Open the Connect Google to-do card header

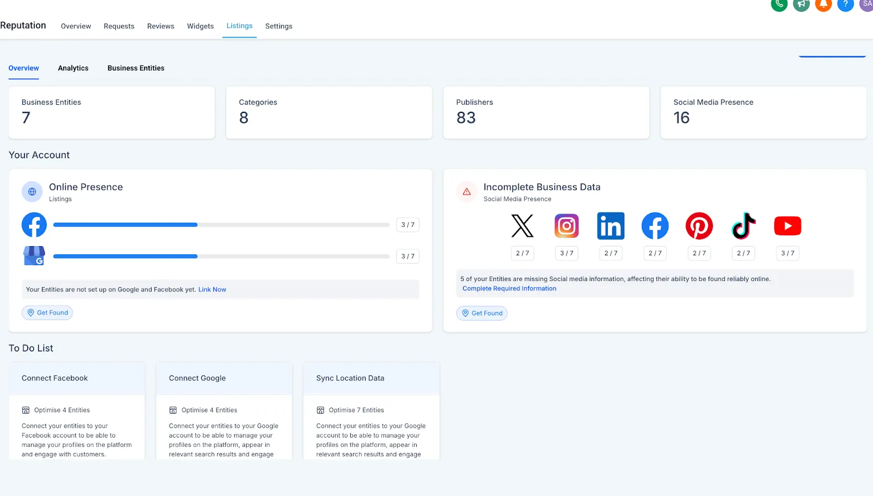(224, 379)
